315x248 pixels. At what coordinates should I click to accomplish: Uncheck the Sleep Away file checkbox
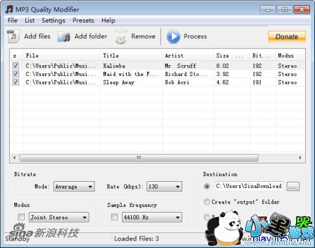(x=15, y=82)
